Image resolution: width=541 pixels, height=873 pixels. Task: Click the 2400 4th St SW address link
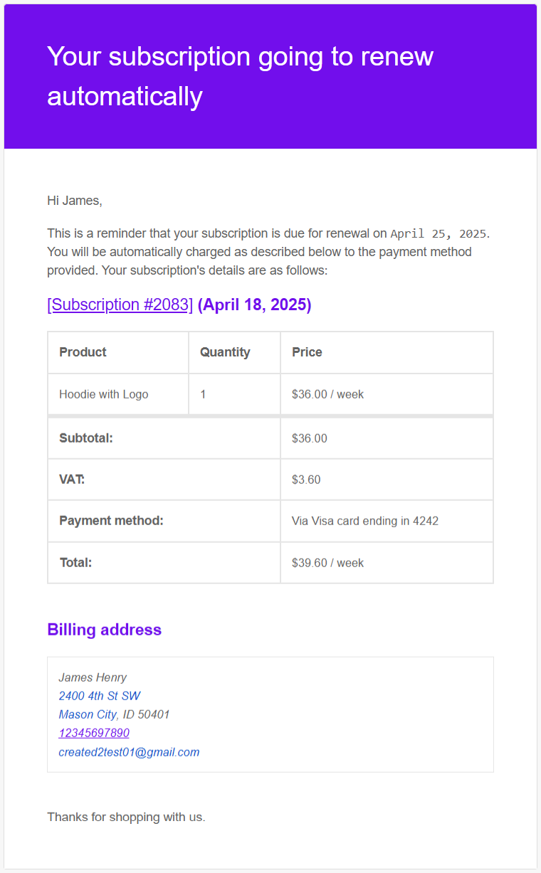pyautogui.click(x=100, y=696)
